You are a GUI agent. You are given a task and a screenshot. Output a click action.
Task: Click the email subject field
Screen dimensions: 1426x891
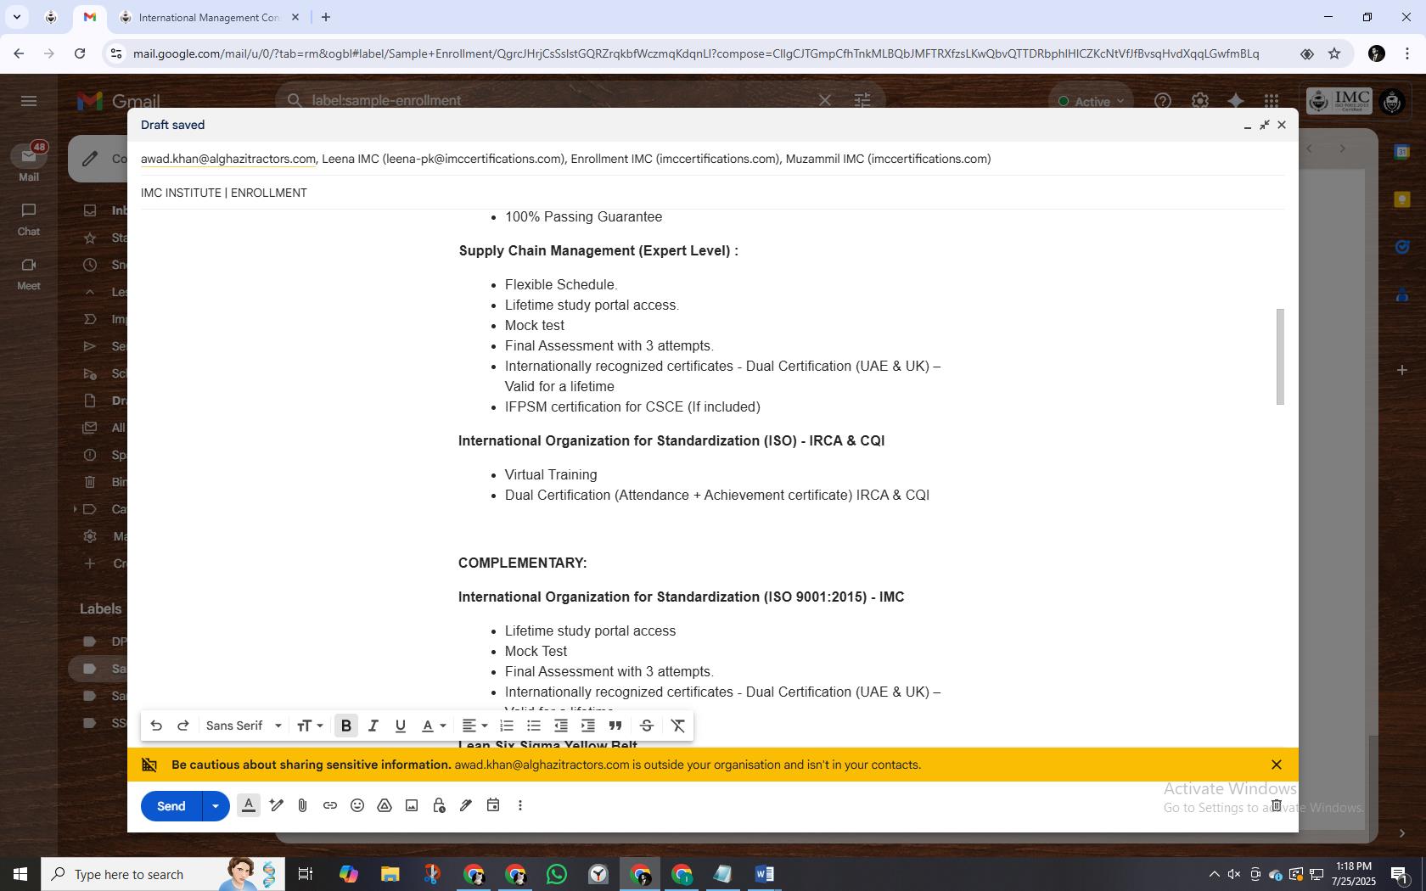point(712,193)
